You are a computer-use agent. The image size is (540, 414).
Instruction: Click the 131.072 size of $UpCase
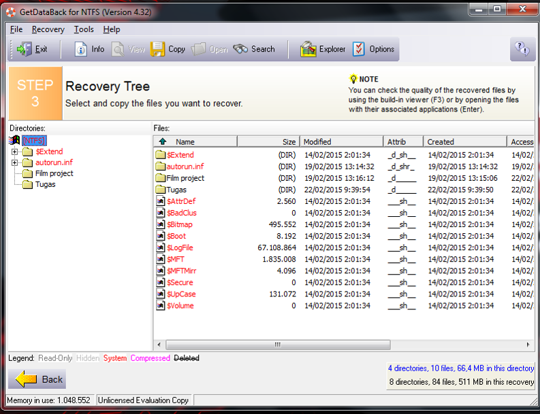tap(283, 294)
